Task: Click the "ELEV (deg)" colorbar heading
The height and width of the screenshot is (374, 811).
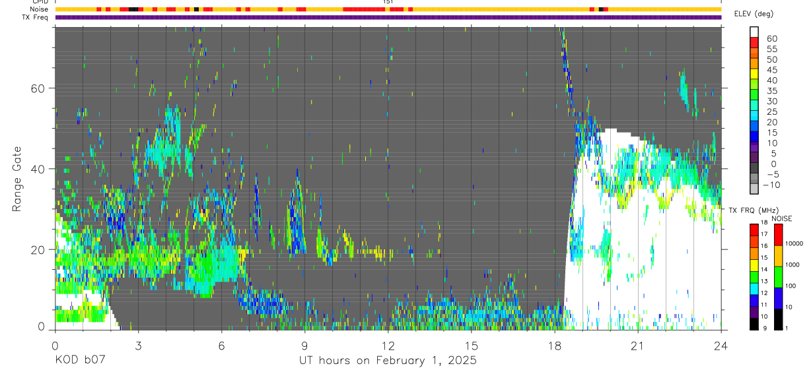Action: [754, 13]
